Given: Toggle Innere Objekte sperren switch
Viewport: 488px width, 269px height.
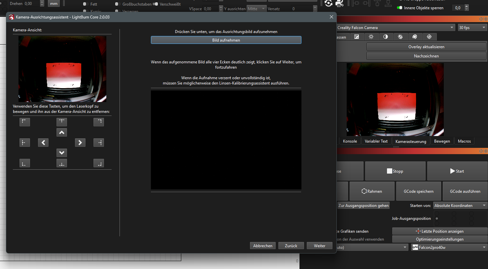Looking at the screenshot, I should tap(400, 8).
